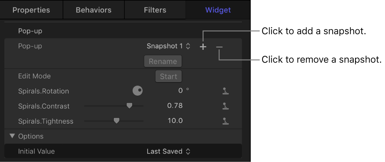Screen dimensions: 385x162
Task: Click rig icon for Spirals.Contrast
Action: pos(225,106)
